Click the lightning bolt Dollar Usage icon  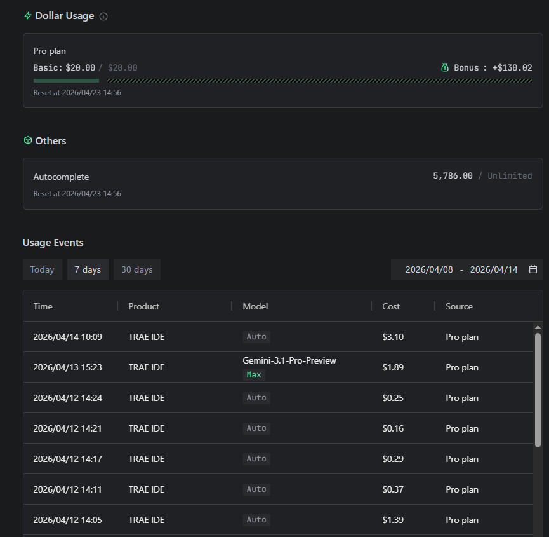click(x=28, y=16)
